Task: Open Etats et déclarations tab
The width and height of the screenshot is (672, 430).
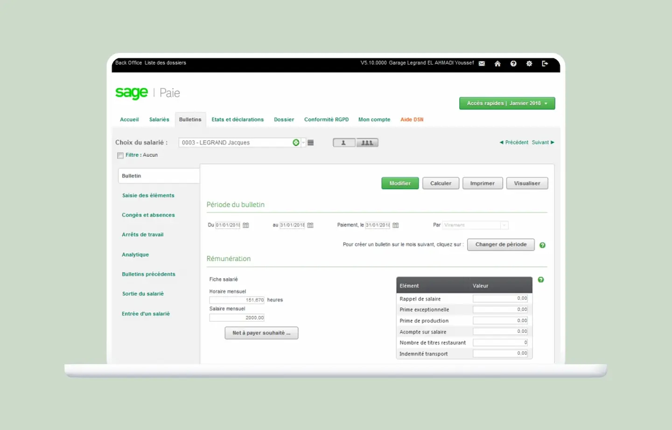Action: pos(238,120)
